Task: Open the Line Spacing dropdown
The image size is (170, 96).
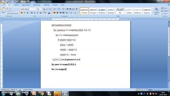Action: coord(67,13)
